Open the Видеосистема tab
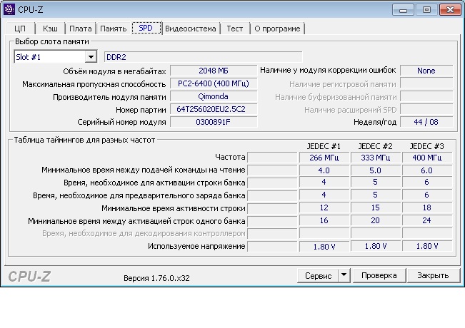465x328 pixels. tap(191, 29)
